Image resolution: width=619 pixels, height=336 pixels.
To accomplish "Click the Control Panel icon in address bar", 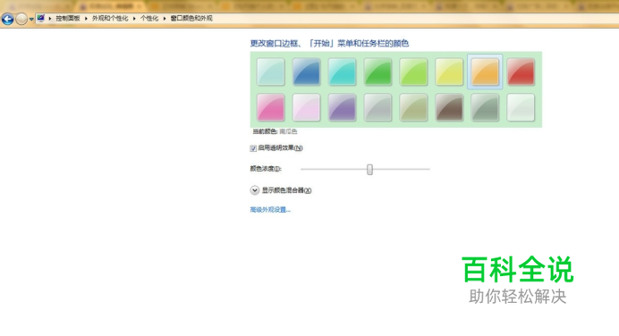I will point(40,18).
